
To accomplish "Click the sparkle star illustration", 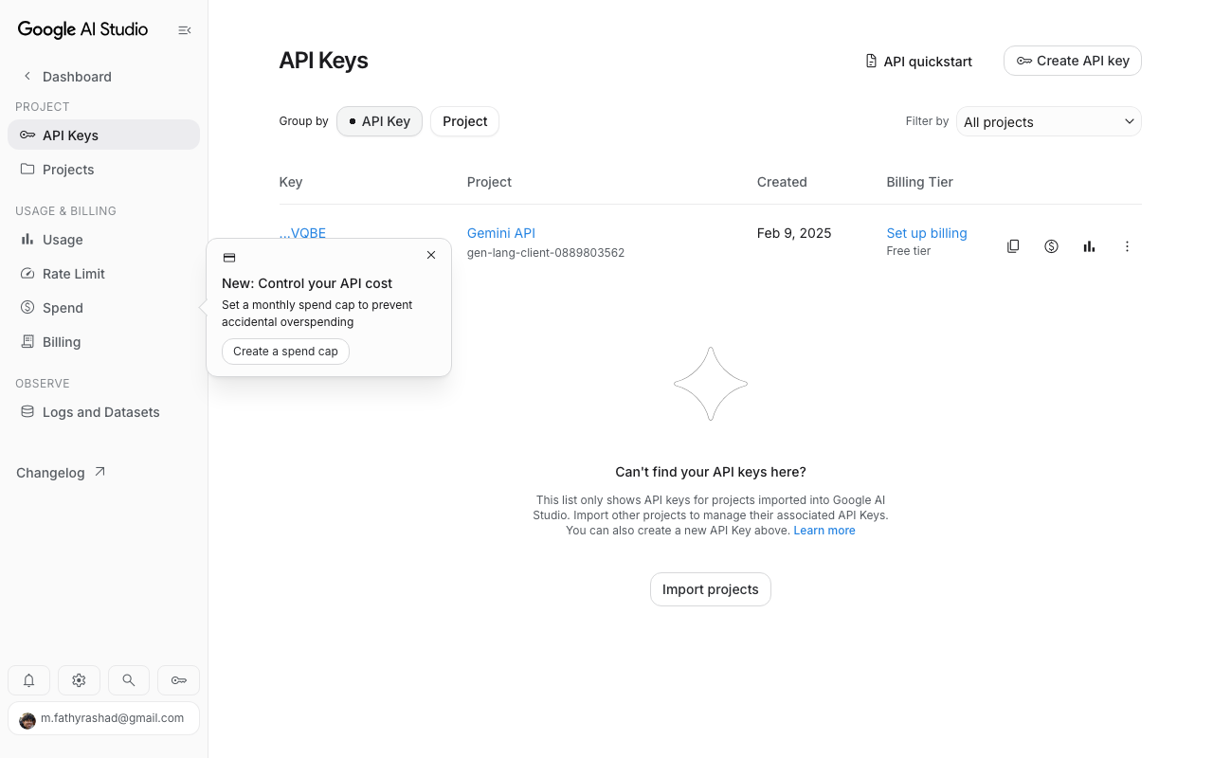I will (x=711, y=384).
